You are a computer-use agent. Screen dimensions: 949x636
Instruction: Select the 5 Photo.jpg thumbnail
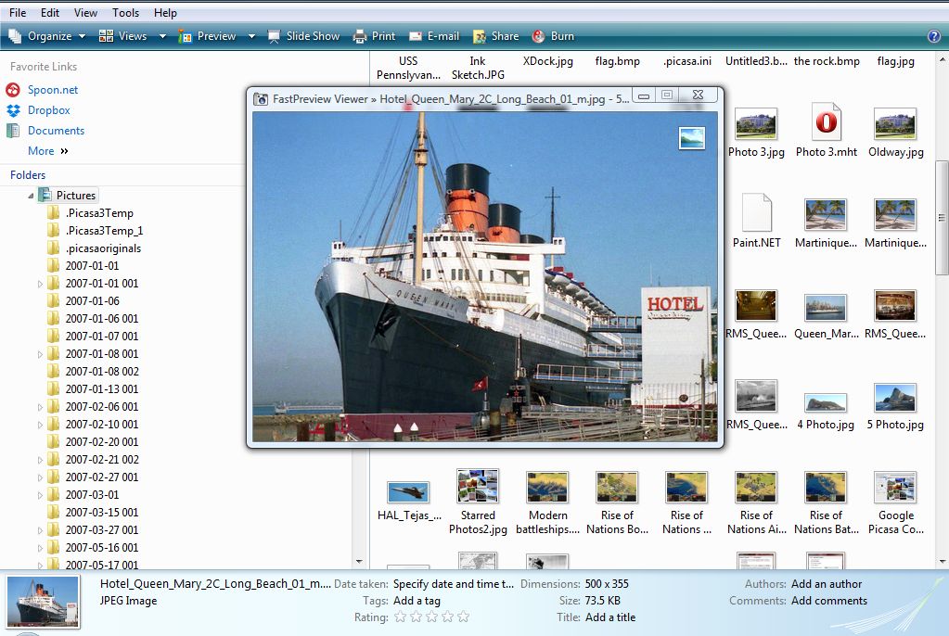pyautogui.click(x=896, y=398)
